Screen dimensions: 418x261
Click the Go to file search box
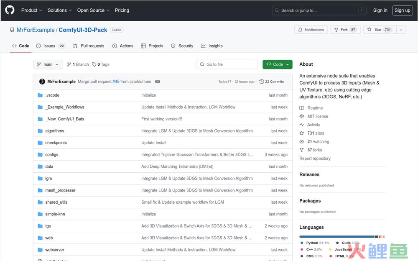pyautogui.click(x=227, y=64)
